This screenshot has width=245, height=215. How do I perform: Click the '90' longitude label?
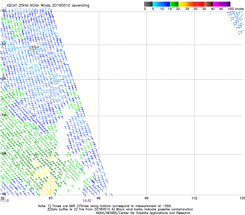[3, 198]
